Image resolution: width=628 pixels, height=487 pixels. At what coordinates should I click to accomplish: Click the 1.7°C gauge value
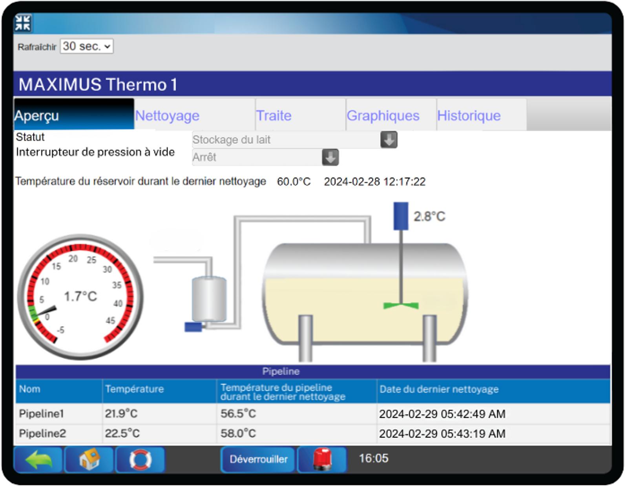click(80, 296)
